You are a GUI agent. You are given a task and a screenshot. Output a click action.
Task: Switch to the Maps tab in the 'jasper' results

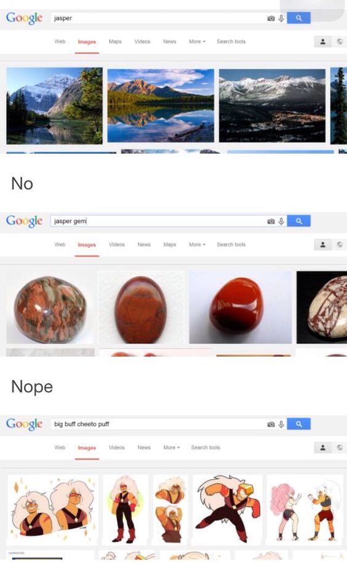[x=115, y=41]
